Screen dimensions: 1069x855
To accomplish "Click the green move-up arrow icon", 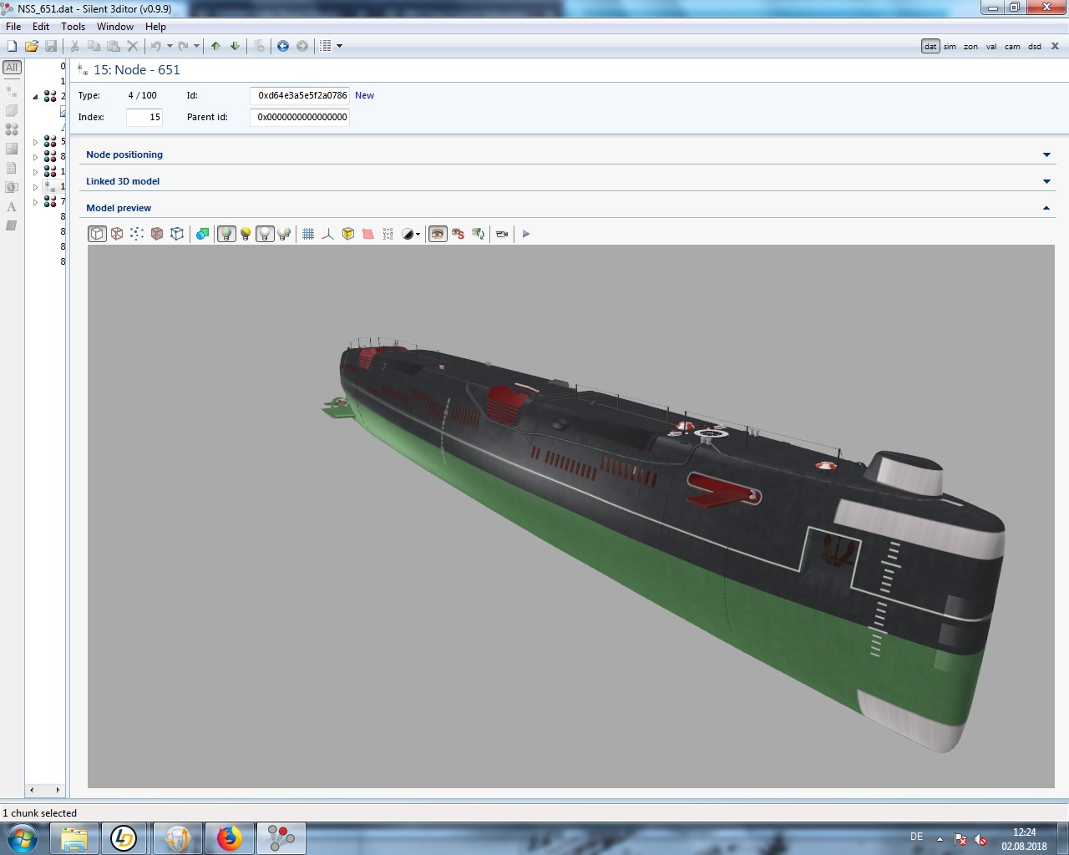I will 215,46.
